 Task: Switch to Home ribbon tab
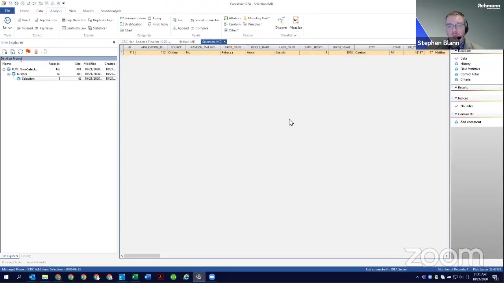(24, 11)
